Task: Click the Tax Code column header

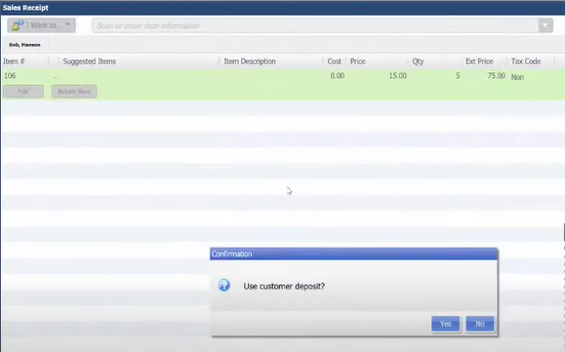Action: pyautogui.click(x=526, y=61)
